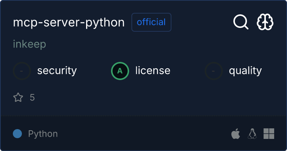Open the mcp-server-python title link
The height and width of the screenshot is (151, 287).
tap(69, 23)
